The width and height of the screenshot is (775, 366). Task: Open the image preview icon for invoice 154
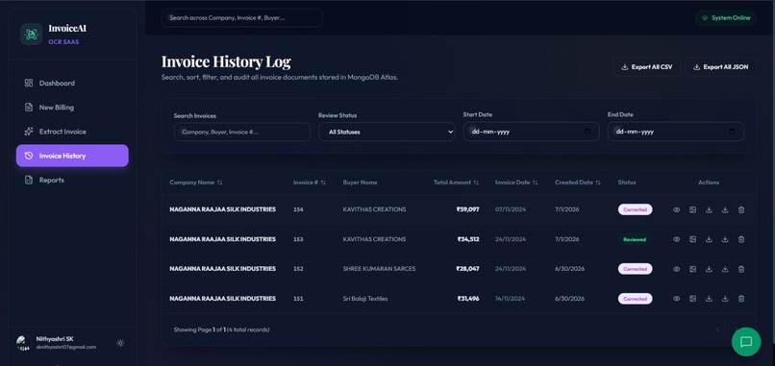692,210
